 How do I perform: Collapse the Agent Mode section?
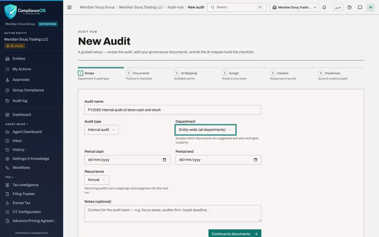click(17, 124)
